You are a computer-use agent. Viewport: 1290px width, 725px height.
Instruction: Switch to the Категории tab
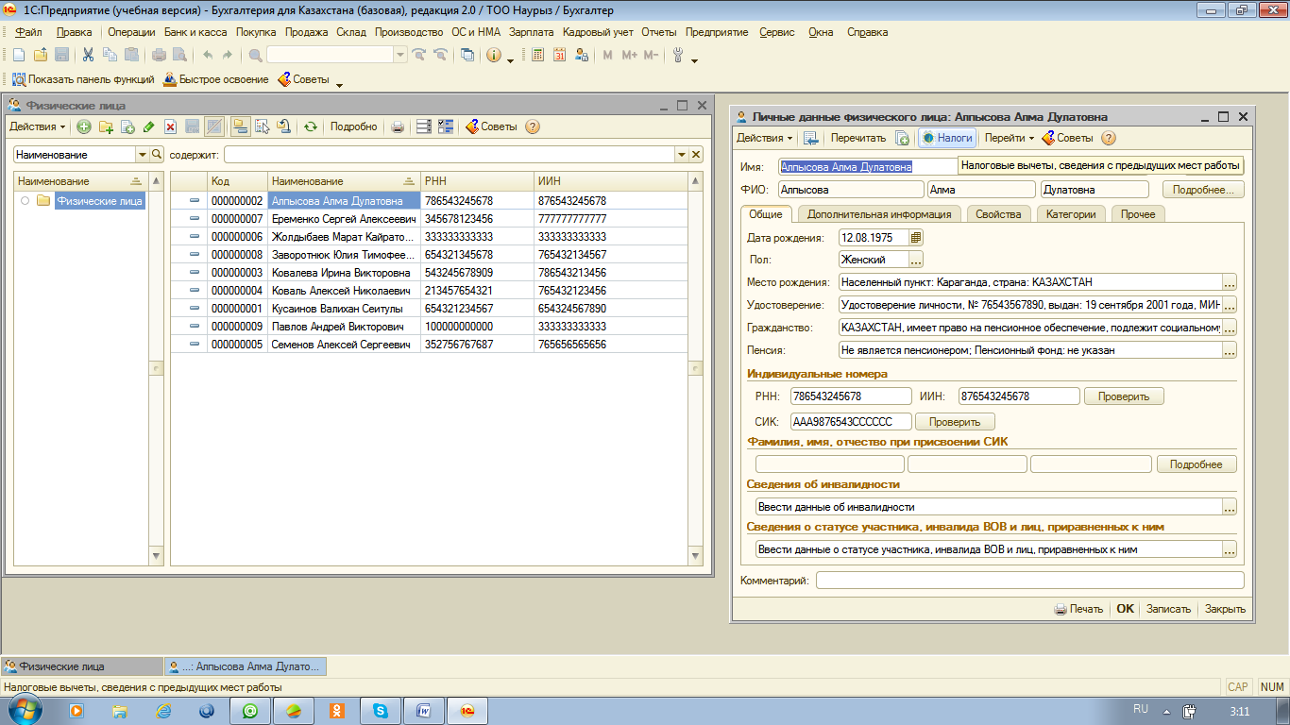pyautogui.click(x=1071, y=214)
